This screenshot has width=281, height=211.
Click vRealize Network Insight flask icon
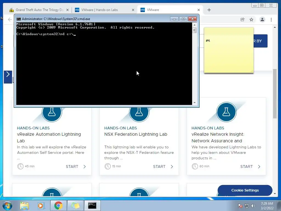pos(226,112)
